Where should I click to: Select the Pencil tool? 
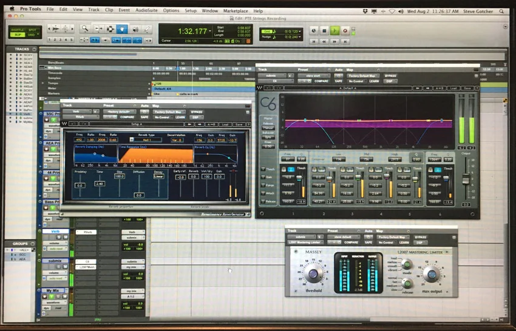coord(147,29)
